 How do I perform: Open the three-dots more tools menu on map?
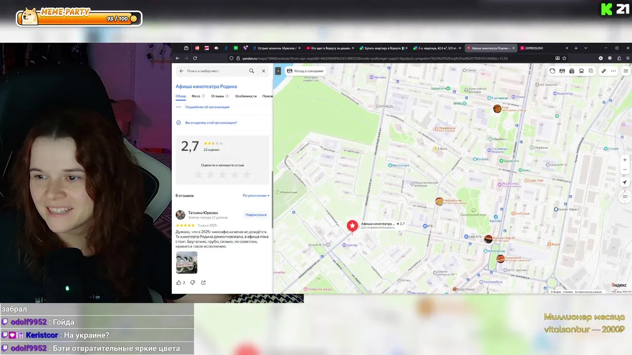pos(613,71)
